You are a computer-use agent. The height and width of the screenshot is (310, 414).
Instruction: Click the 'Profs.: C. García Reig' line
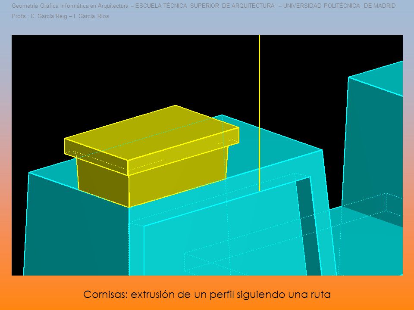[x=60, y=16]
